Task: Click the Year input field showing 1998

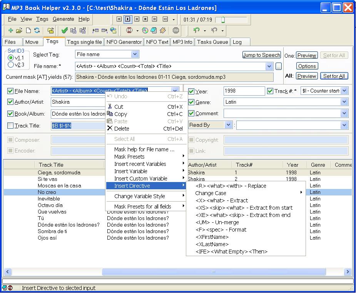Action: (244, 91)
